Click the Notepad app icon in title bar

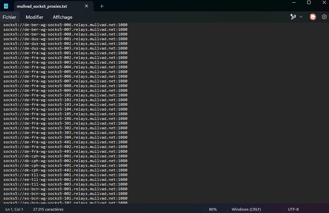[6, 6]
